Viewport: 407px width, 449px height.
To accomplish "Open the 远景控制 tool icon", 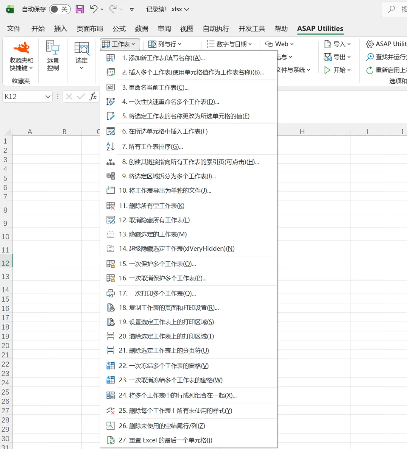I will coord(53,48).
